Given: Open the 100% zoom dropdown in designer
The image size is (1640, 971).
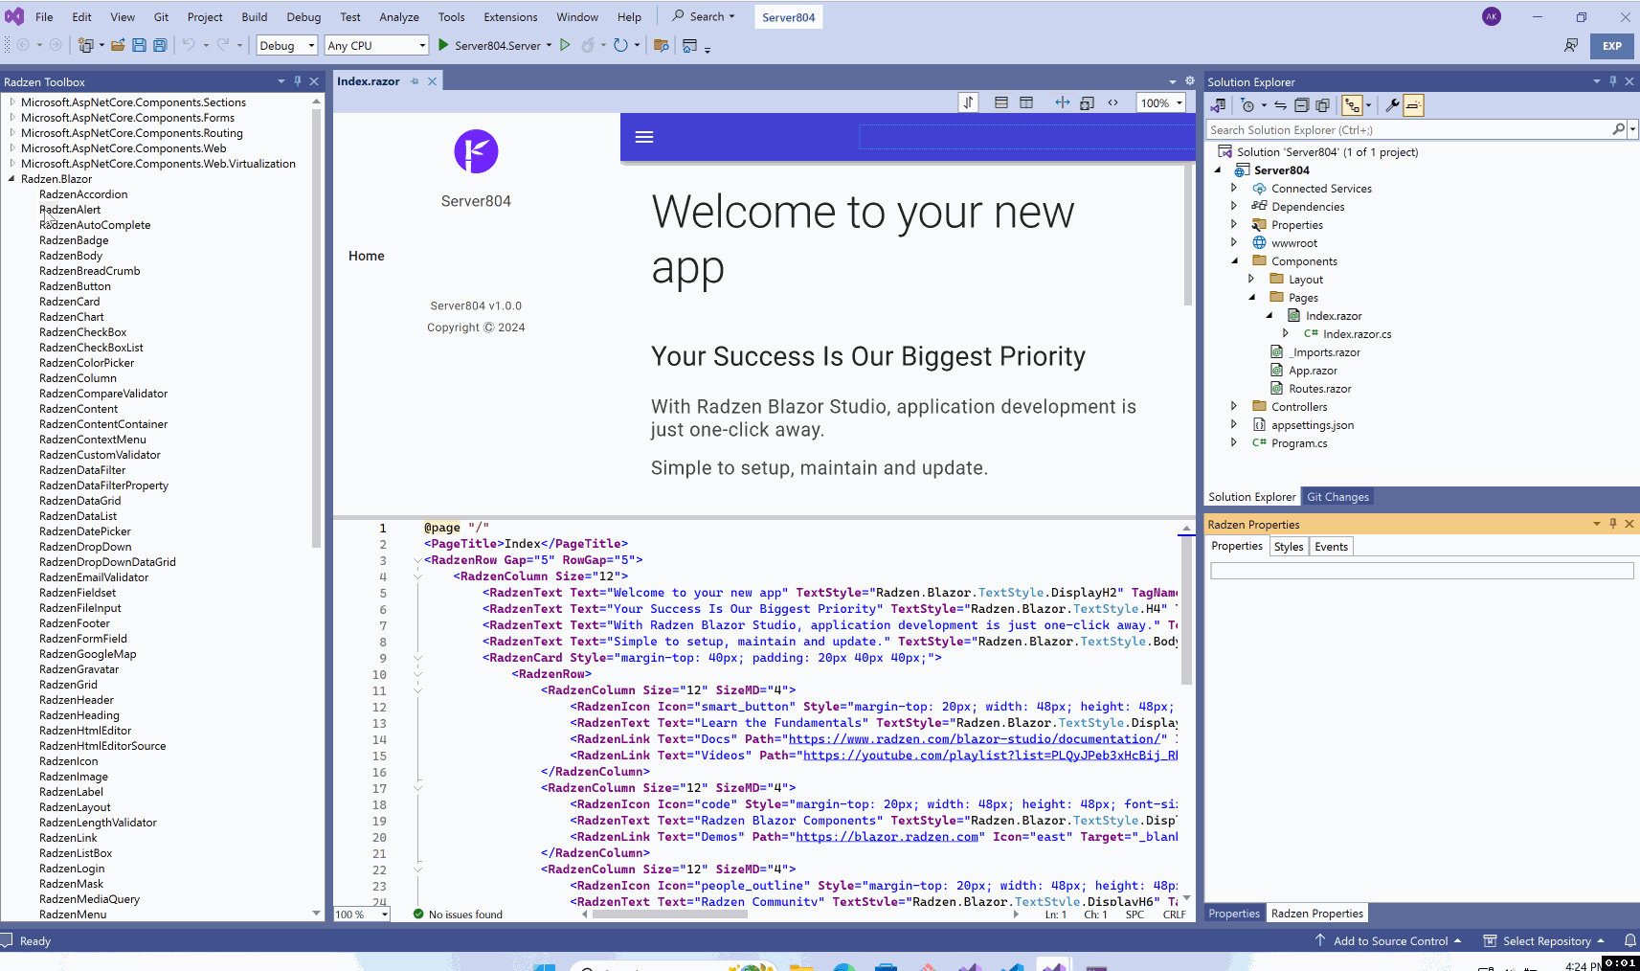Looking at the screenshot, I should [x=1179, y=102].
